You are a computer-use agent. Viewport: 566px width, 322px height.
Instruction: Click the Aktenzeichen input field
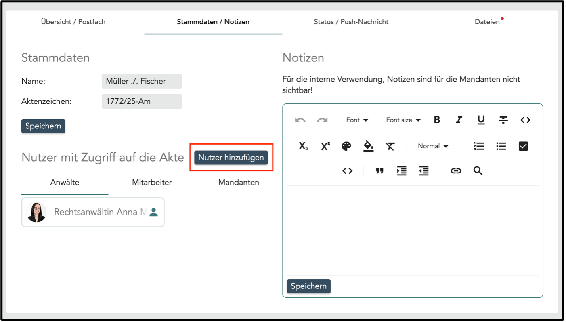coord(142,101)
